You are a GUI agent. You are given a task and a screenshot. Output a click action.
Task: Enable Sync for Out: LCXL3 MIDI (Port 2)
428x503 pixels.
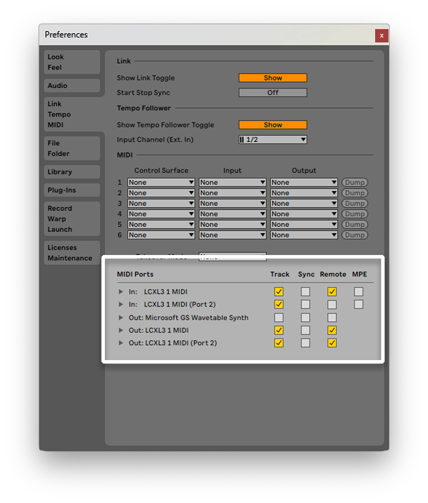point(305,343)
